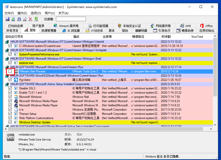Click the green Jump to entry icon

tap(36, 19)
